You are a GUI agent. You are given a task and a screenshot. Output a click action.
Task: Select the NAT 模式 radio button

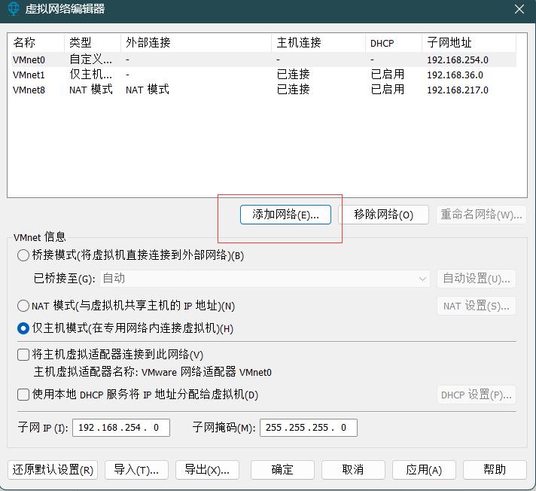[x=23, y=306]
